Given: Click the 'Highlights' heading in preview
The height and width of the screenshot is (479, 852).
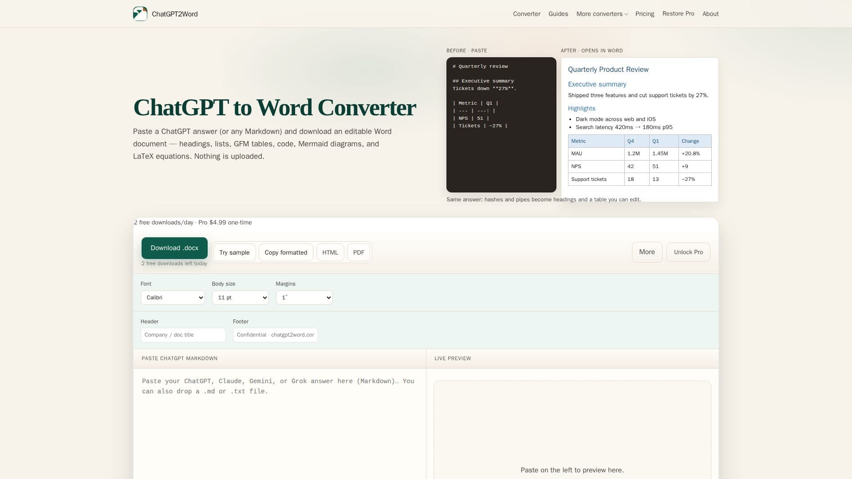Looking at the screenshot, I should 582,108.
